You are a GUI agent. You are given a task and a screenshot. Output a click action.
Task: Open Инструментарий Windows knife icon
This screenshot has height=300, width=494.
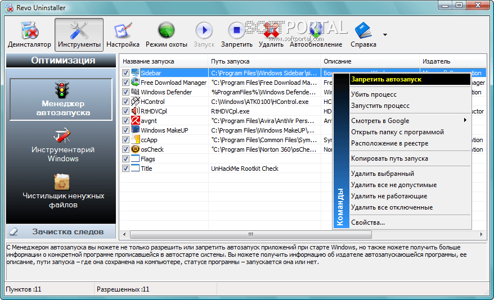(62, 135)
